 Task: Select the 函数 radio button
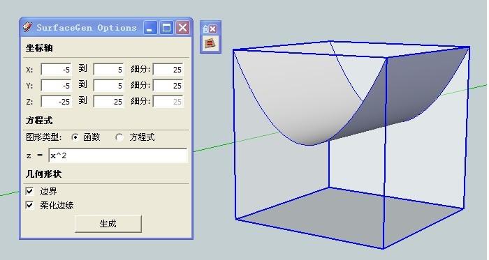(x=75, y=137)
